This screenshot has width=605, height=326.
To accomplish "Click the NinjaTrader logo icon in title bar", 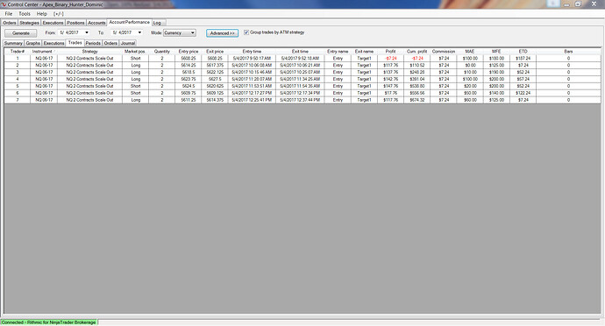I will [x=4, y=4].
